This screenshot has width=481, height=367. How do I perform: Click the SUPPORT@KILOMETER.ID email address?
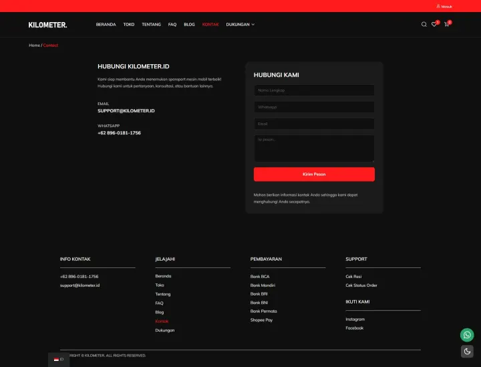pos(126,111)
